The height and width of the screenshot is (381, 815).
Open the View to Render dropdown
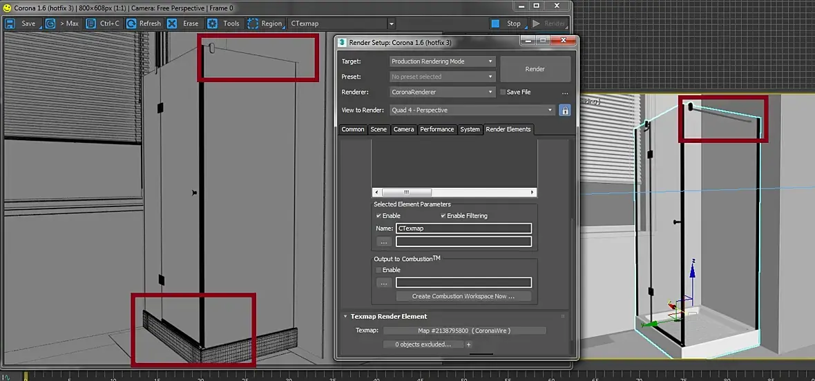(x=472, y=110)
